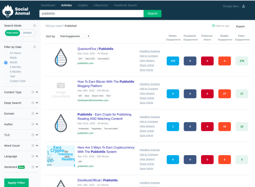Click the Social Animal monkey logo

tap(8, 11)
